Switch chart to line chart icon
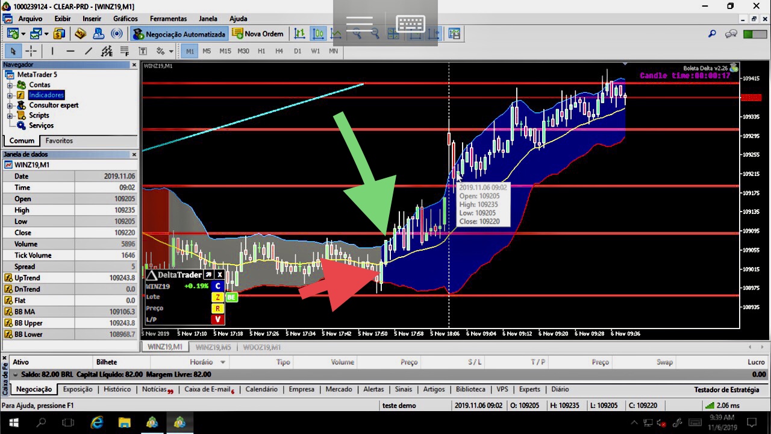 pyautogui.click(x=336, y=34)
